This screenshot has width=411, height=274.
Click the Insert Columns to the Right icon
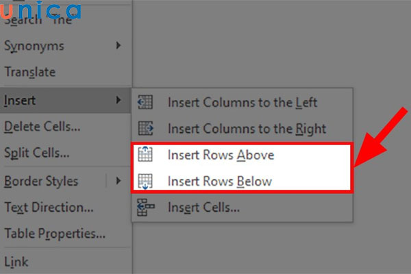coord(145,128)
